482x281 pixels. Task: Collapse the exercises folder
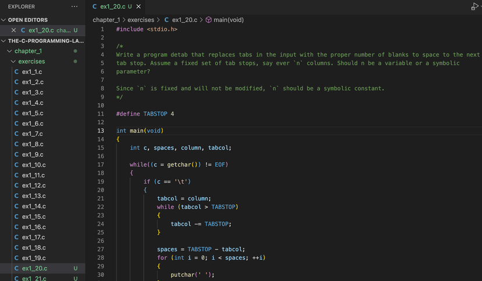tap(13, 62)
